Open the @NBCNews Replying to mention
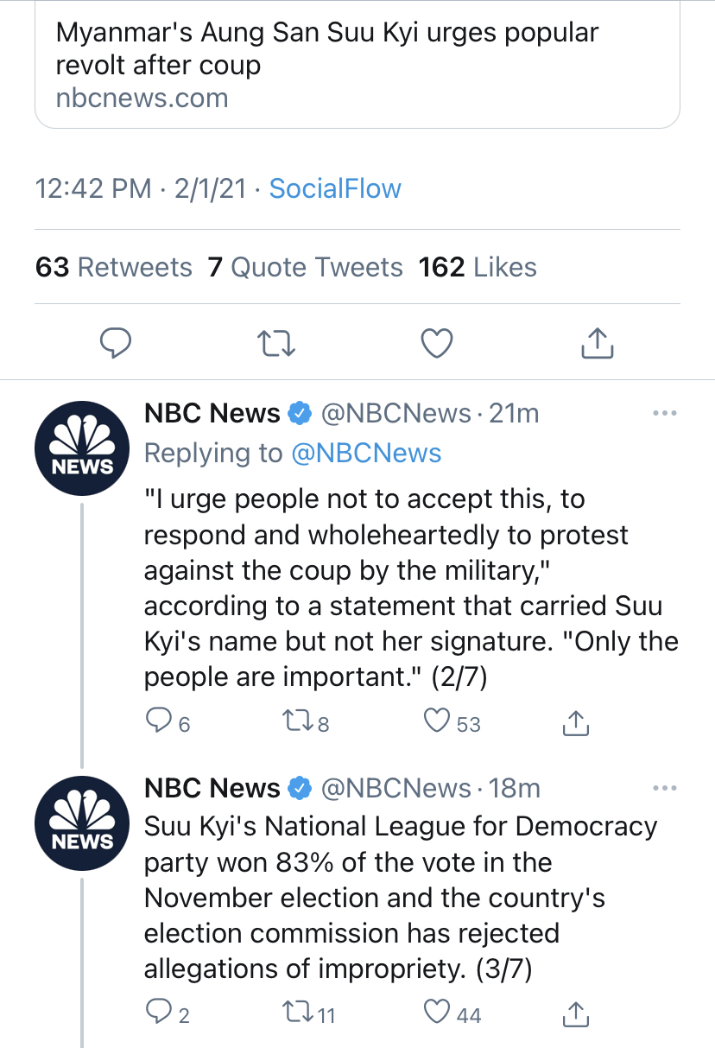The width and height of the screenshot is (715, 1048). [x=366, y=454]
